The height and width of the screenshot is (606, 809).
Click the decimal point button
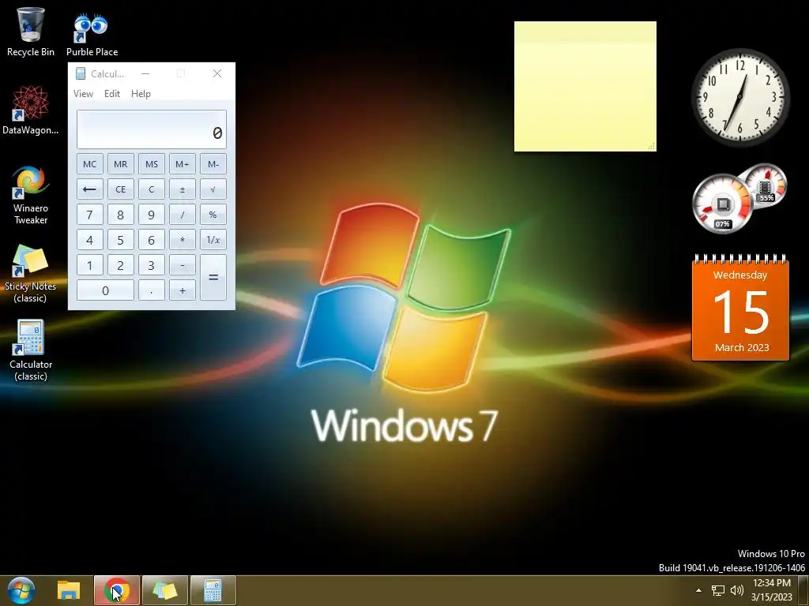coord(152,290)
